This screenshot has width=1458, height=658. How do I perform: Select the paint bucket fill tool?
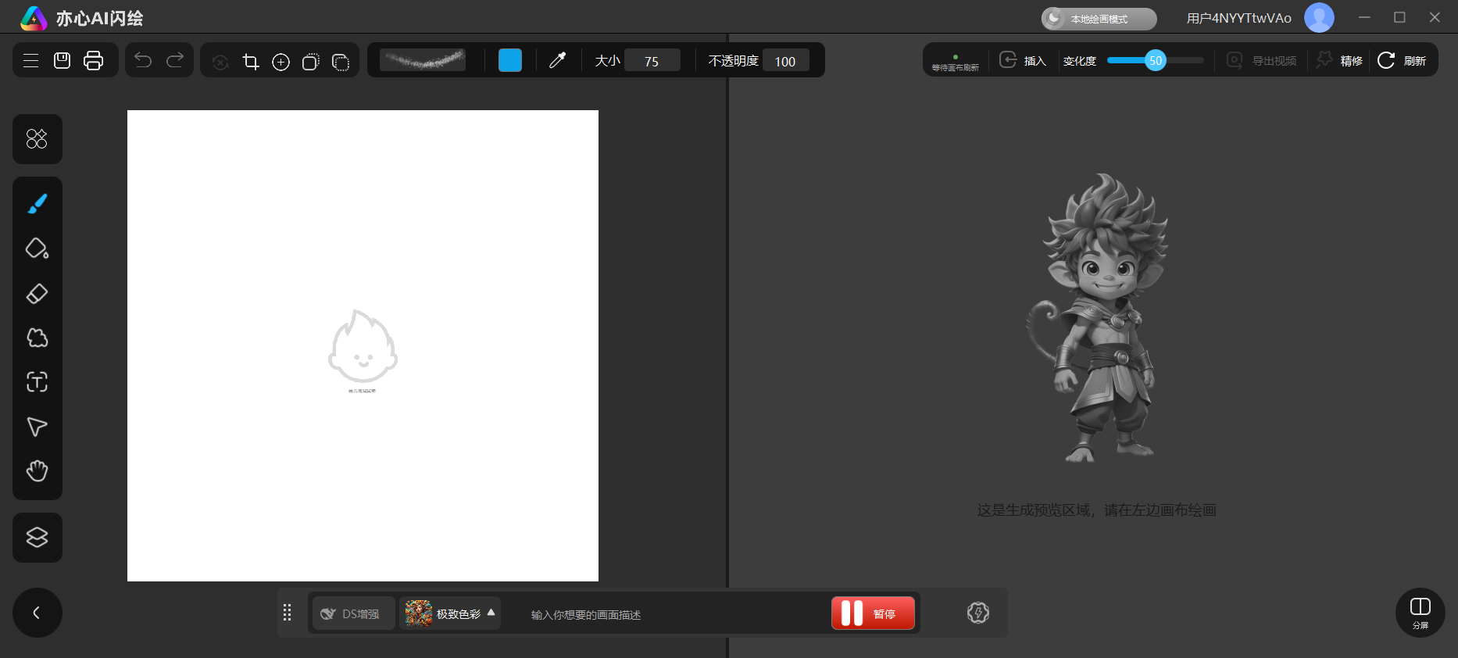(x=37, y=249)
